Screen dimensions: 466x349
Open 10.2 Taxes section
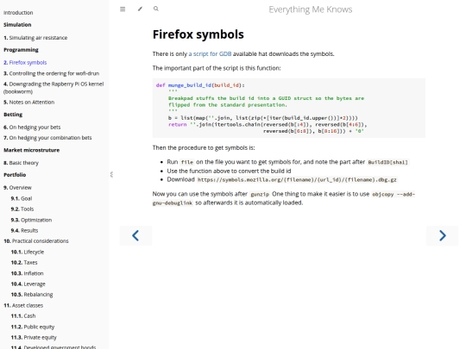click(24, 263)
